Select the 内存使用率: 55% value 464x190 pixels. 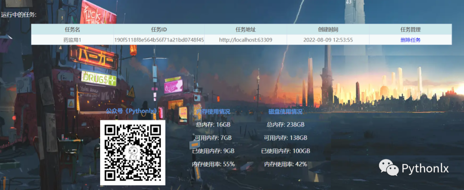coord(213,164)
